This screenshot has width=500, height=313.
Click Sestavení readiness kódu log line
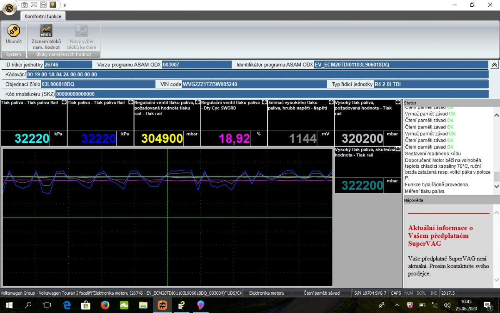[433, 154]
